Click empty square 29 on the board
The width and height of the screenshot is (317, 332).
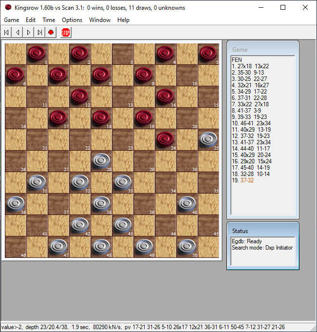[x=144, y=161]
